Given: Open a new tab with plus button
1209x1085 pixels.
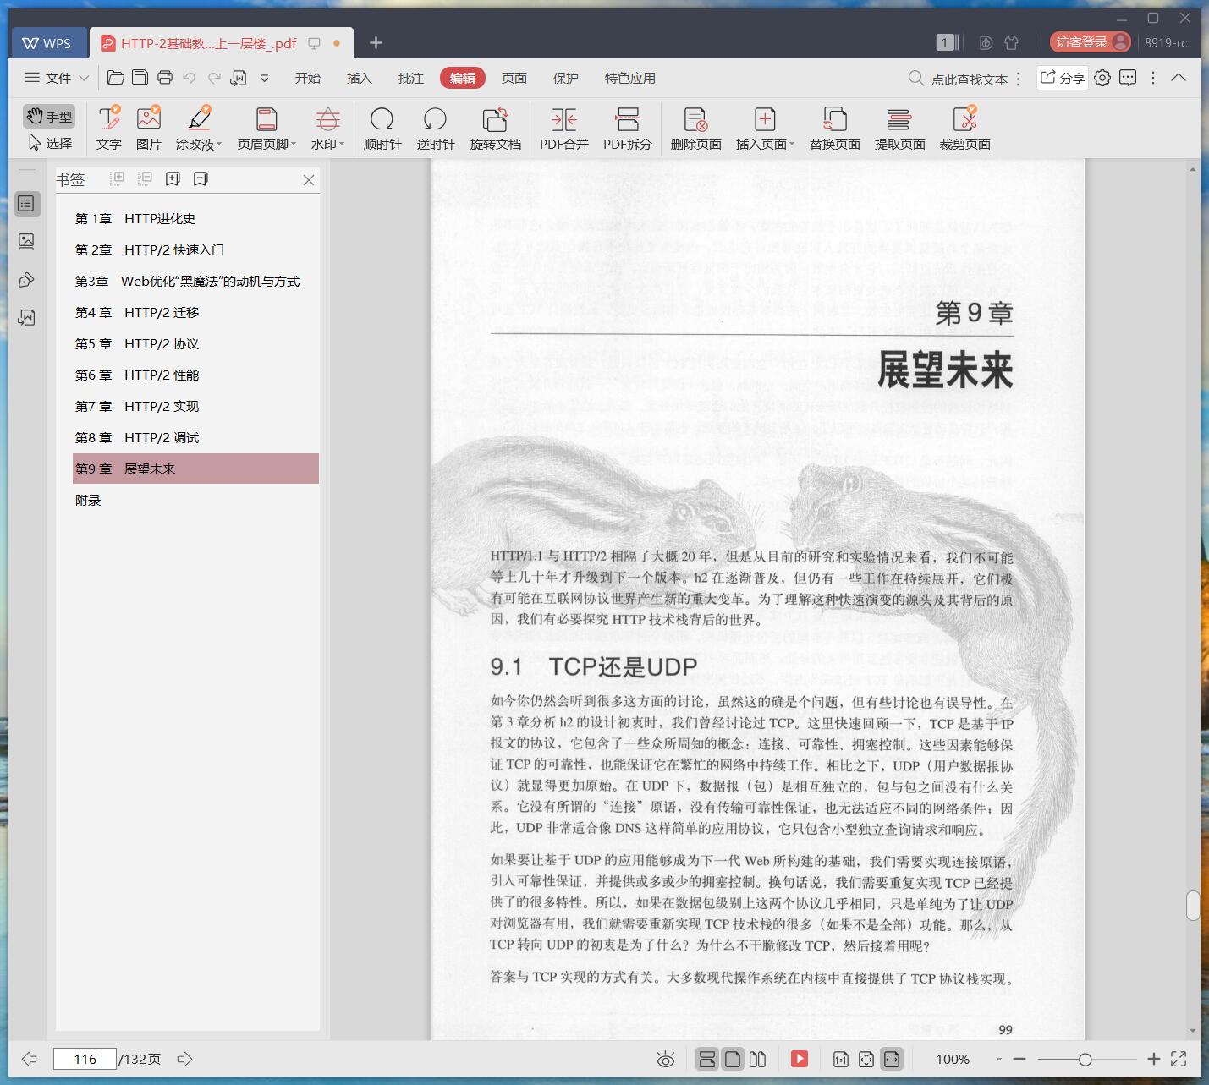Looking at the screenshot, I should click(x=376, y=42).
